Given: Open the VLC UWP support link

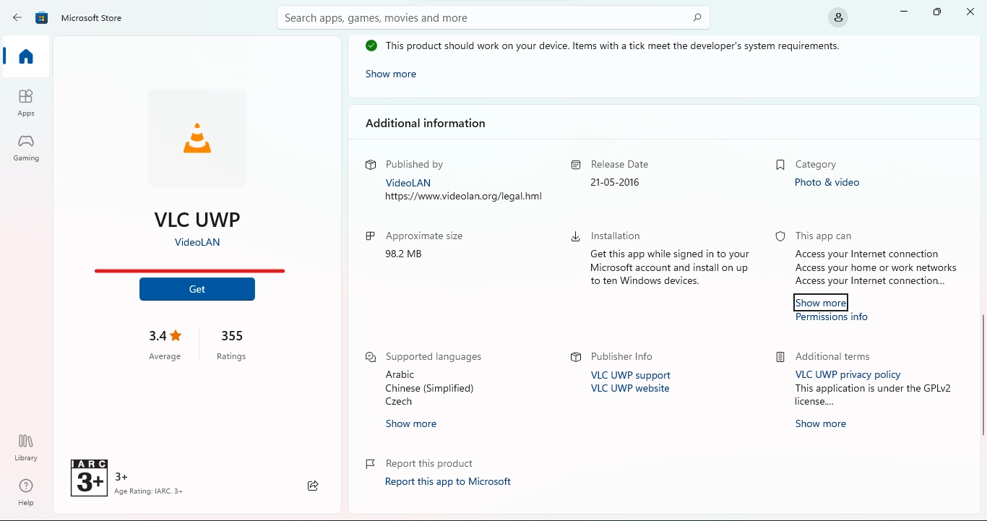Looking at the screenshot, I should click(x=631, y=375).
